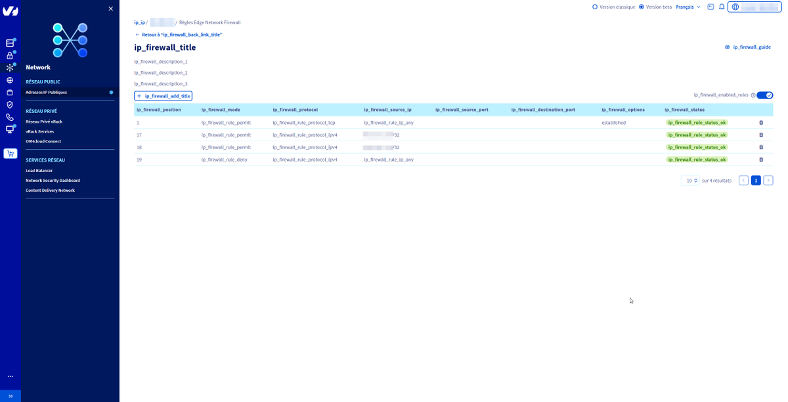This screenshot has height=402, width=788.
Task: Open Load Balancer menu item
Action: [x=39, y=171]
